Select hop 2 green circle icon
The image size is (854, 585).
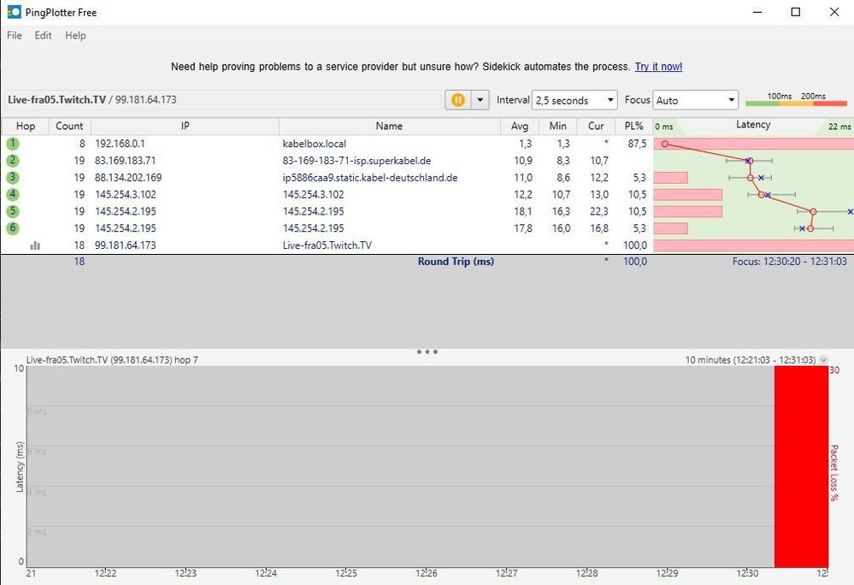click(x=13, y=161)
